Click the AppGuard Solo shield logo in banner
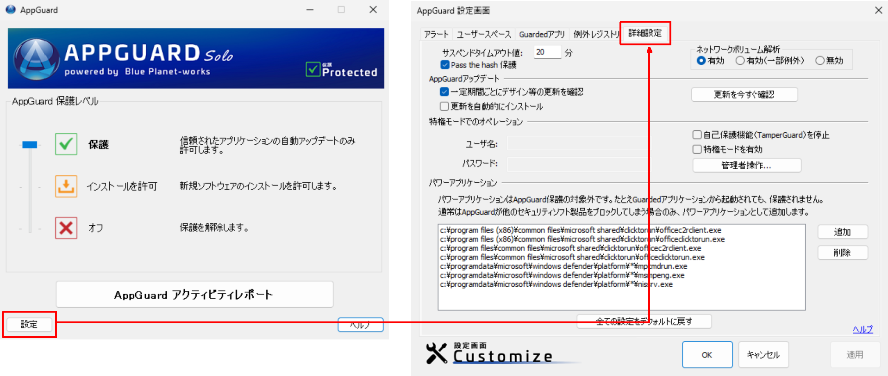The width and height of the screenshot is (888, 376). pyautogui.click(x=37, y=59)
